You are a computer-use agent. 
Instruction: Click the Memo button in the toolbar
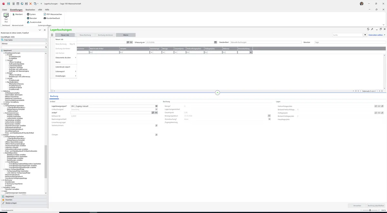[126, 35]
